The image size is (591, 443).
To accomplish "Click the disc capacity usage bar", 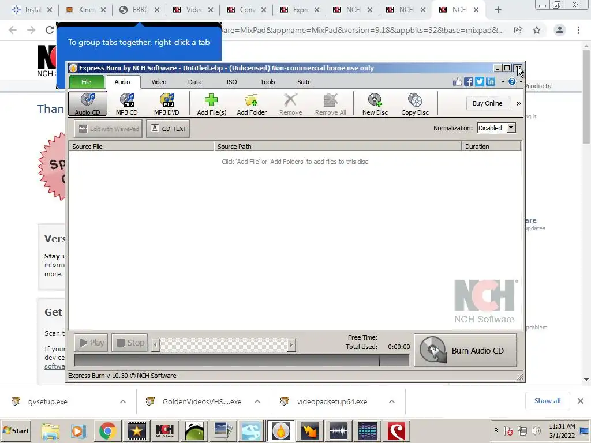I will click(x=242, y=361).
